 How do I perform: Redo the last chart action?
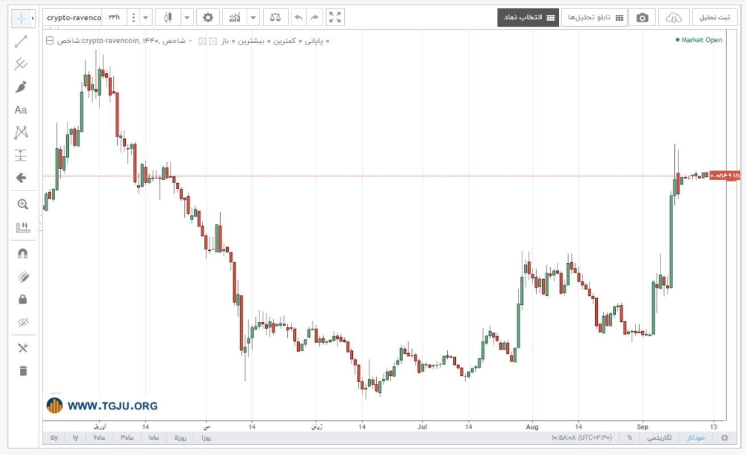point(314,18)
